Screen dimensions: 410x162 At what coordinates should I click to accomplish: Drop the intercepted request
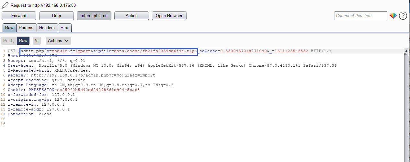click(56, 16)
